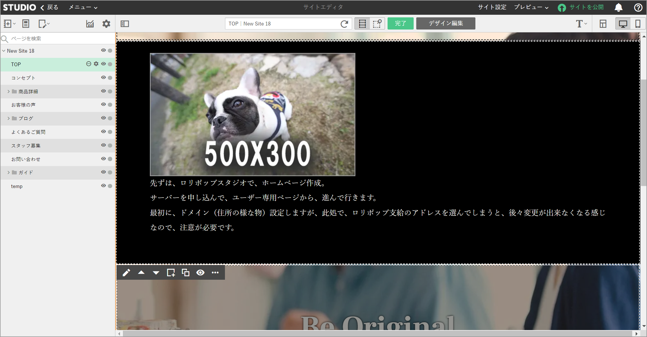Move section down with down arrow icon
The image size is (647, 337).
pyautogui.click(x=156, y=273)
